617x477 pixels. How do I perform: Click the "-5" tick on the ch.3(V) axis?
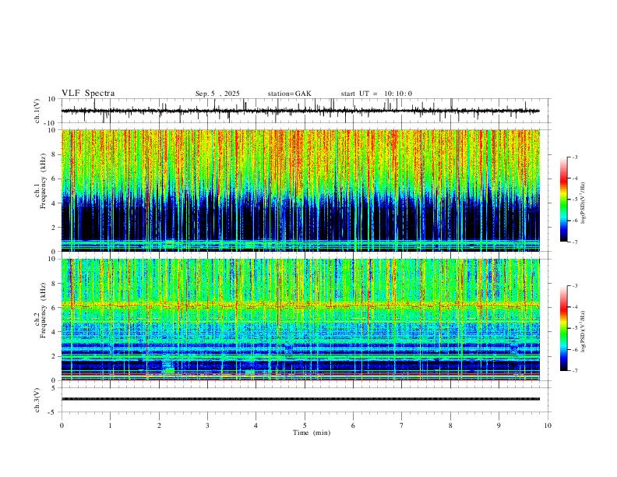(53, 412)
